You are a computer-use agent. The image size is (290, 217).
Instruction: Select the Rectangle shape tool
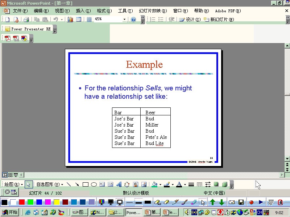(x=86, y=184)
